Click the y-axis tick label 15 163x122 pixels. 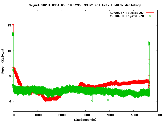(x=9, y=25)
